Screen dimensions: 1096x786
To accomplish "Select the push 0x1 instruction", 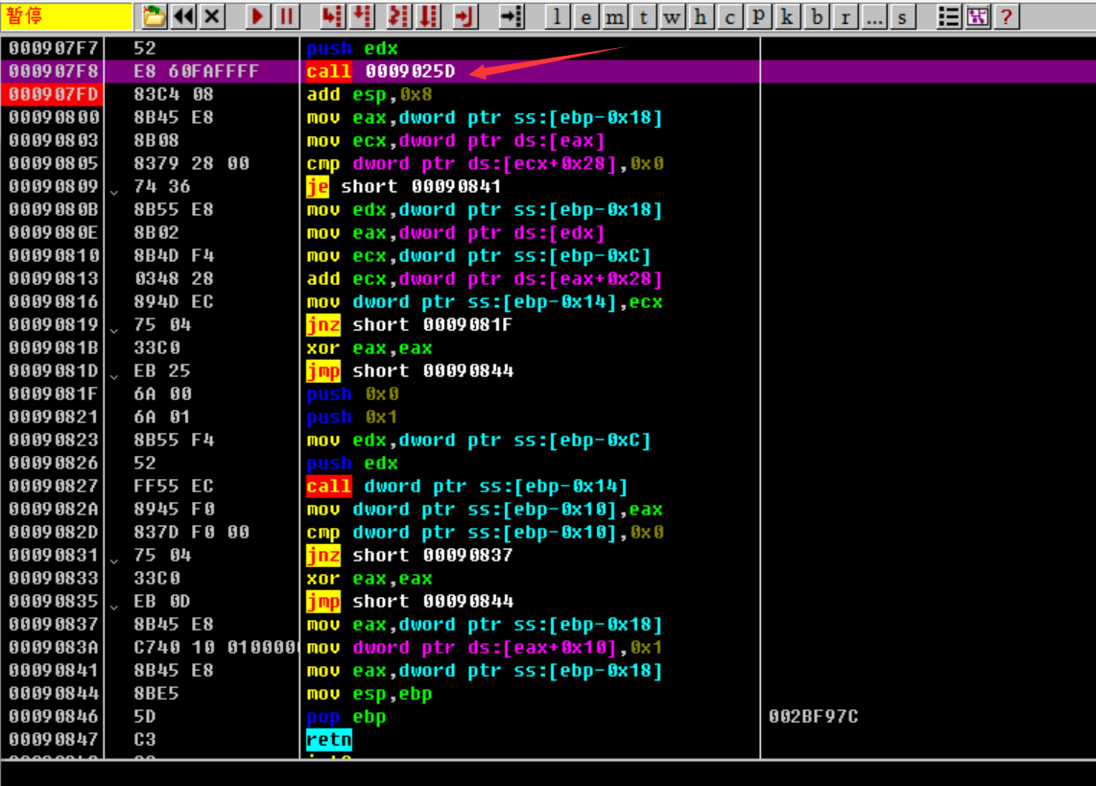I will (353, 417).
